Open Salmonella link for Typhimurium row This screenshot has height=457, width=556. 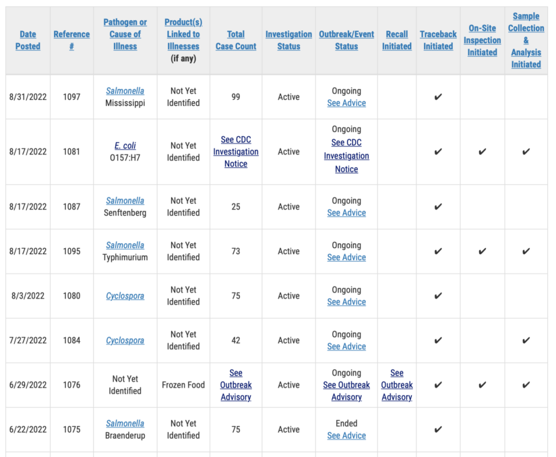pyautogui.click(x=125, y=245)
